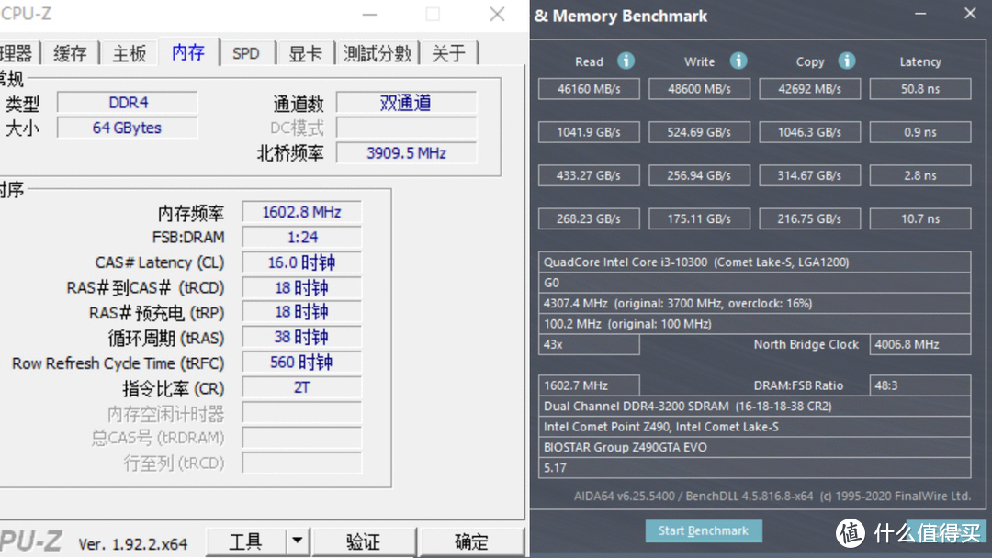This screenshot has height=558, width=992.
Task: Click the 4006.8 MHz North Bridge Clock value
Action: click(919, 344)
